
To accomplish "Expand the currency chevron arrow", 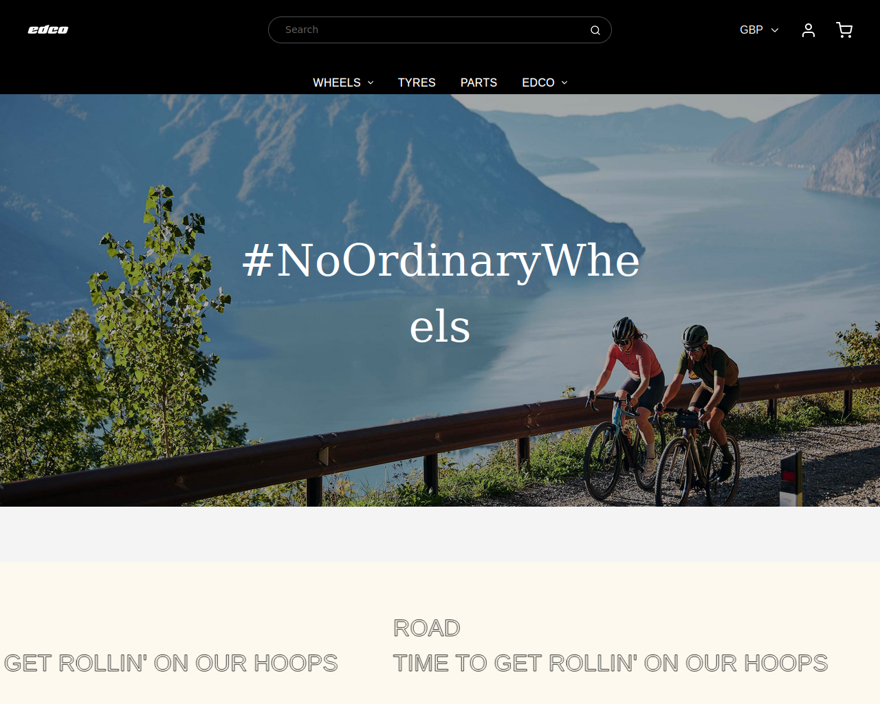I will click(775, 30).
